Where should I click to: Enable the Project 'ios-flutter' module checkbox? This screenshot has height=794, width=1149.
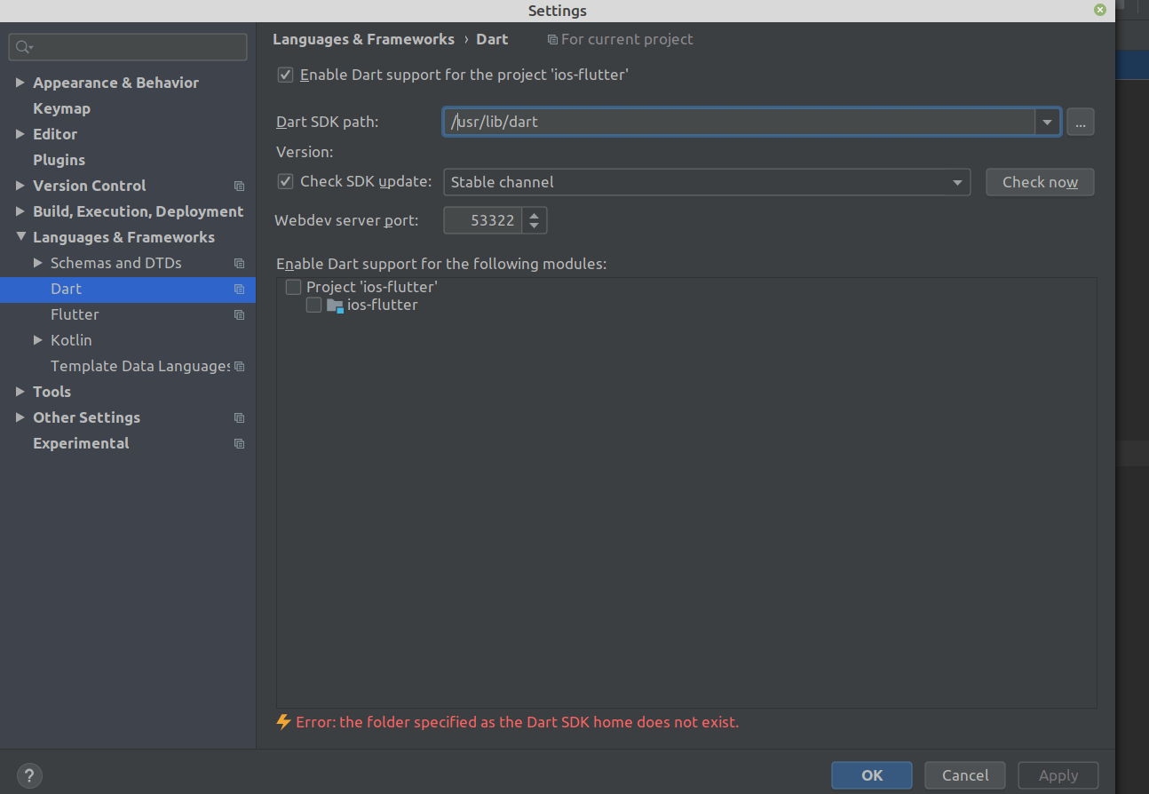[x=294, y=288]
